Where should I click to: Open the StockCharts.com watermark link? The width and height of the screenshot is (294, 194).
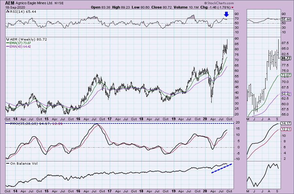pos(219,3)
